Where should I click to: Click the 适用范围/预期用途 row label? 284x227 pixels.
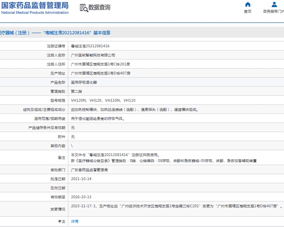click(50, 119)
